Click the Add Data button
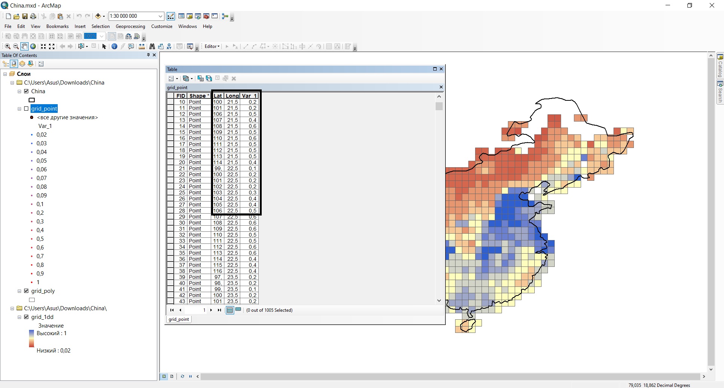 point(98,16)
